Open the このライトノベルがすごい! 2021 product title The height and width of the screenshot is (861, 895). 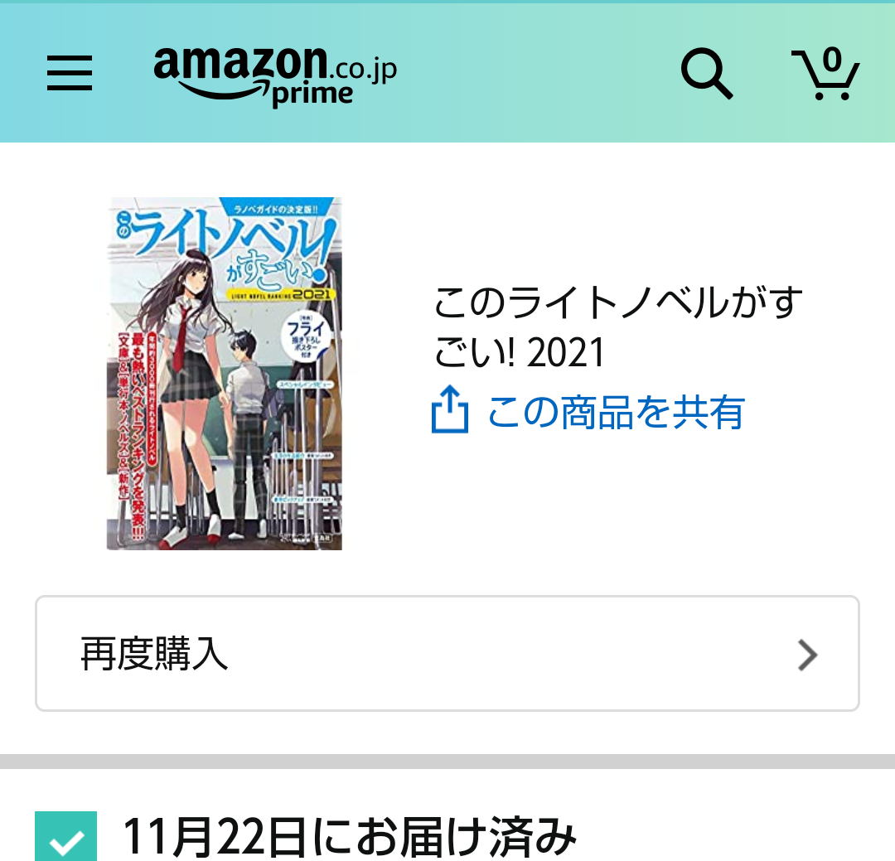point(617,327)
